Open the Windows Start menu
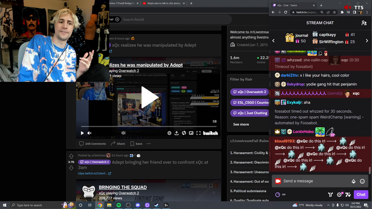The height and width of the screenshot is (209, 372). [5, 205]
